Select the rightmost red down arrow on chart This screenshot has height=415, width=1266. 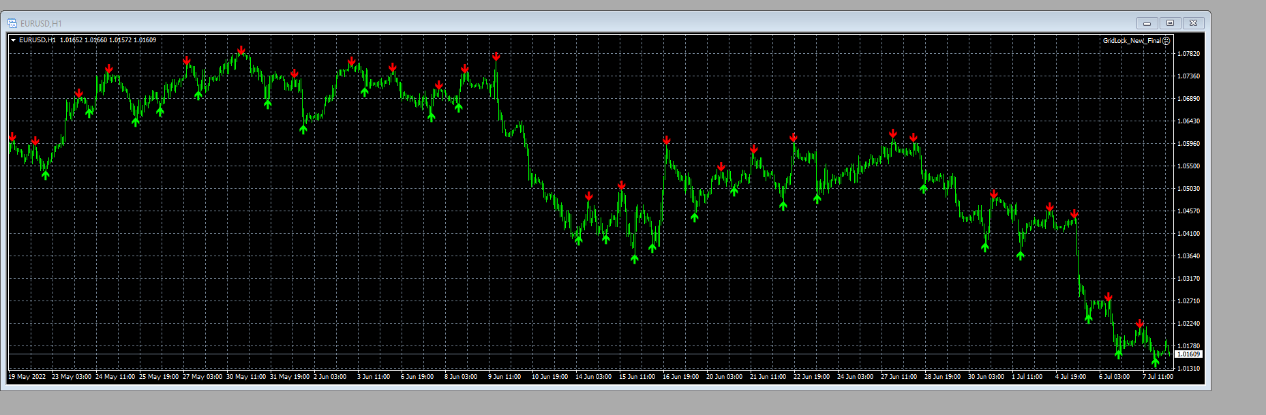coord(1140,324)
